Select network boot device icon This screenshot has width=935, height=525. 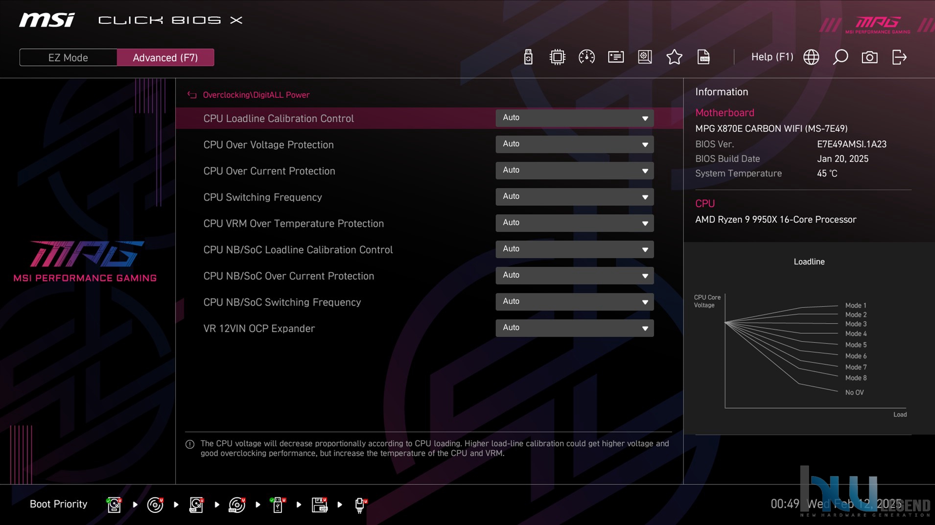pyautogui.click(x=360, y=504)
